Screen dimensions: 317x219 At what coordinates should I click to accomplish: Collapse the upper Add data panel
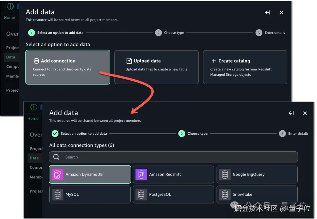[268, 12]
